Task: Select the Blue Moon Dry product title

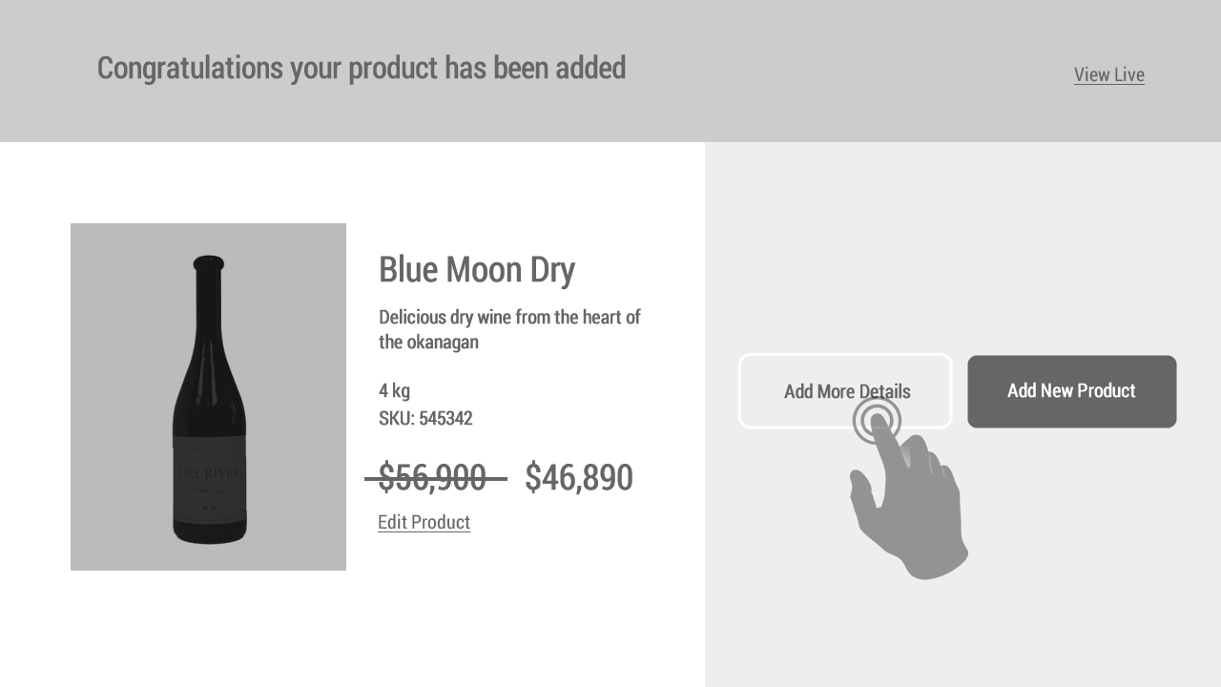Action: (476, 270)
